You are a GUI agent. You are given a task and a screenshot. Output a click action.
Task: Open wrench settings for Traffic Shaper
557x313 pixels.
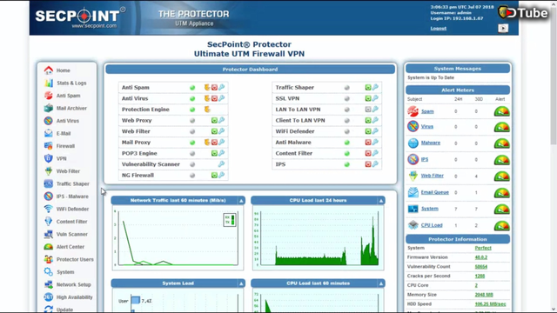point(375,87)
